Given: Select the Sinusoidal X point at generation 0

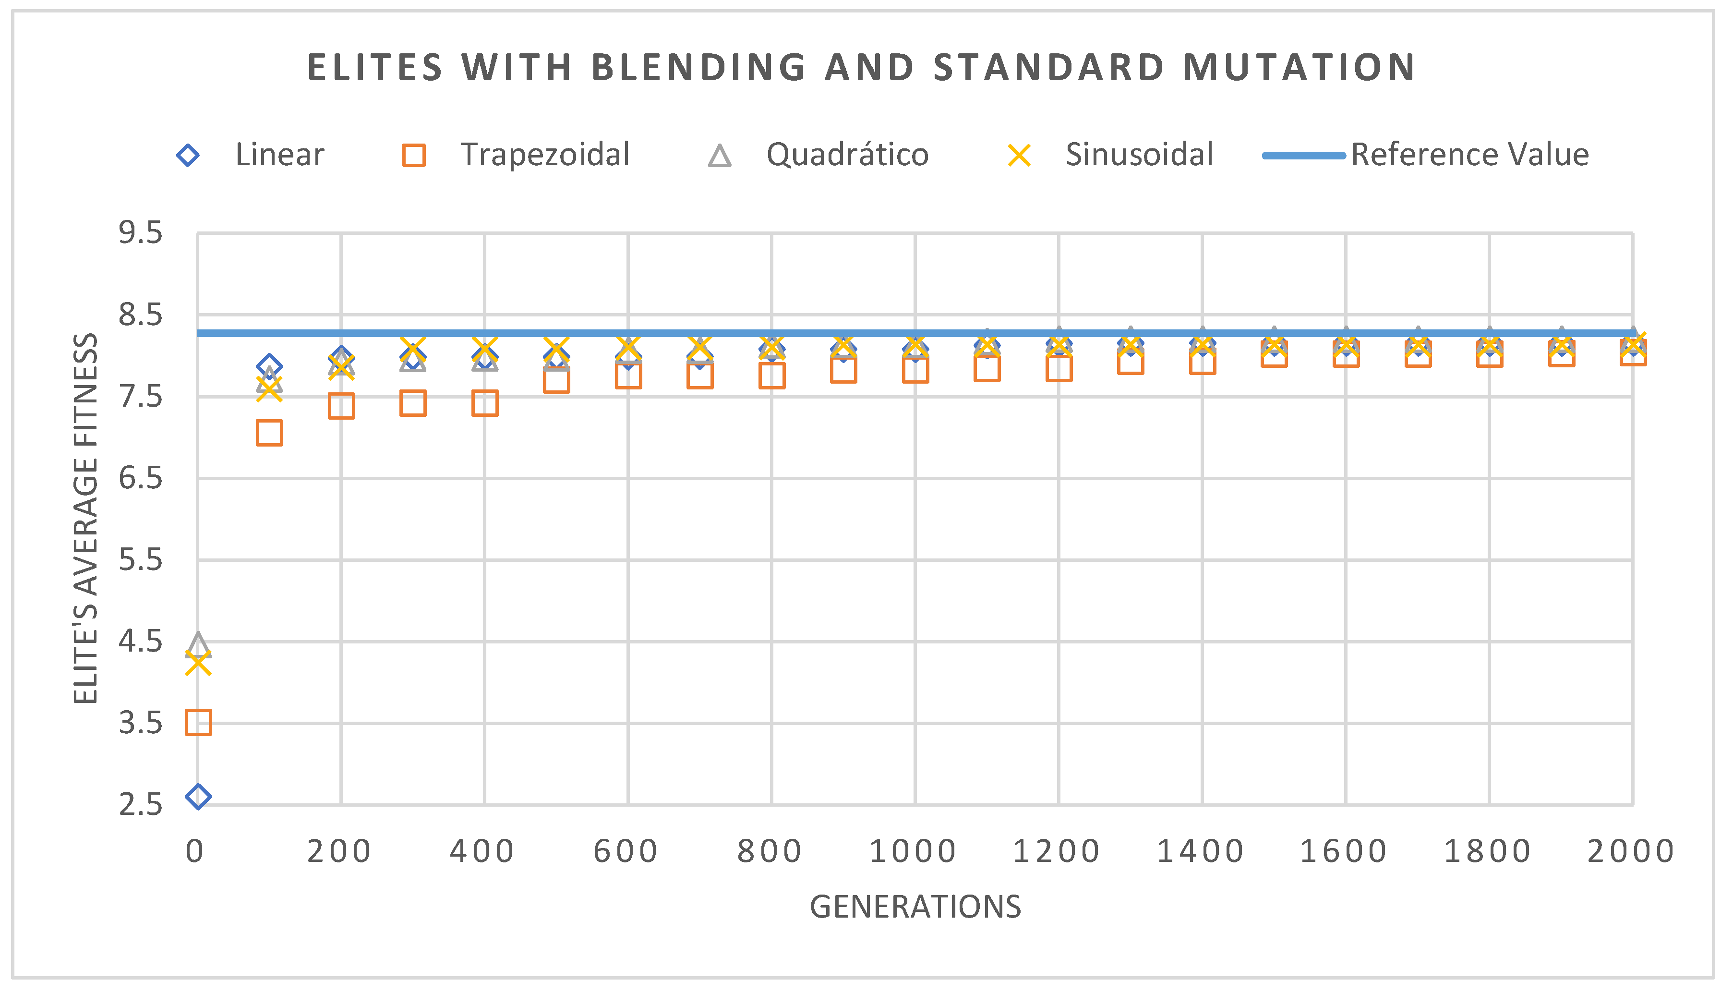Looking at the screenshot, I should pyautogui.click(x=198, y=663).
